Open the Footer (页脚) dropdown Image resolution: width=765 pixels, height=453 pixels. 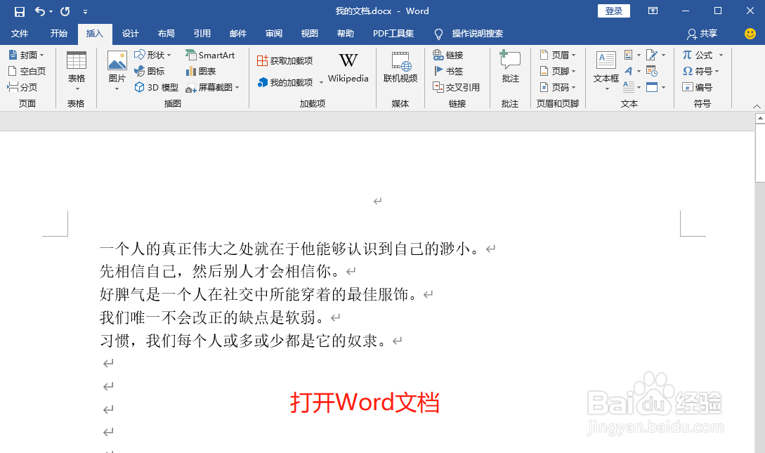click(558, 71)
